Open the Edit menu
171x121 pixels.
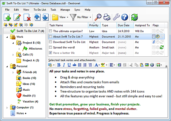click(x=16, y=10)
